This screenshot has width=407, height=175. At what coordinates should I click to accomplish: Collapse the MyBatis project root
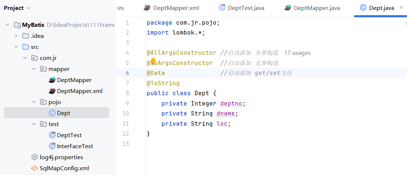7,25
